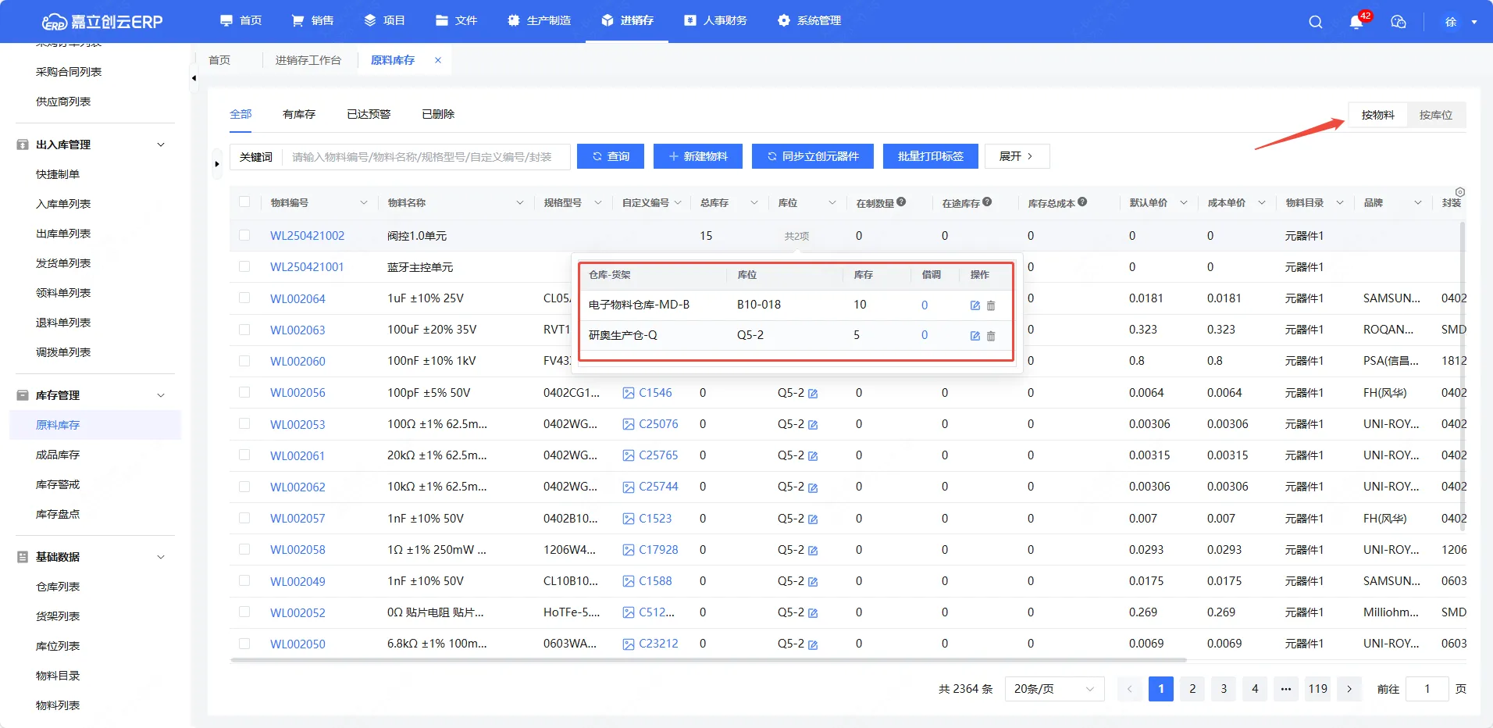Open the notification bell with 42 badge
The height and width of the screenshot is (728, 1493).
click(x=1356, y=22)
